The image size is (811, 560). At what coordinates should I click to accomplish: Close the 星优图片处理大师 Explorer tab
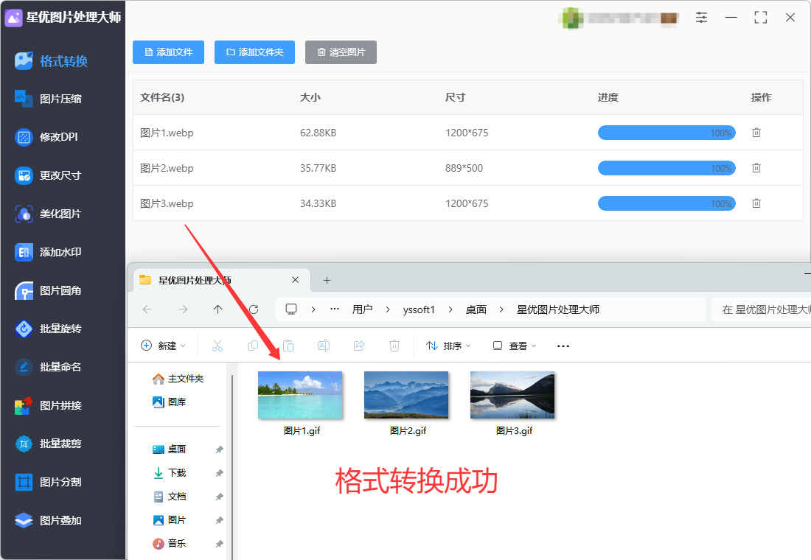tap(296, 280)
